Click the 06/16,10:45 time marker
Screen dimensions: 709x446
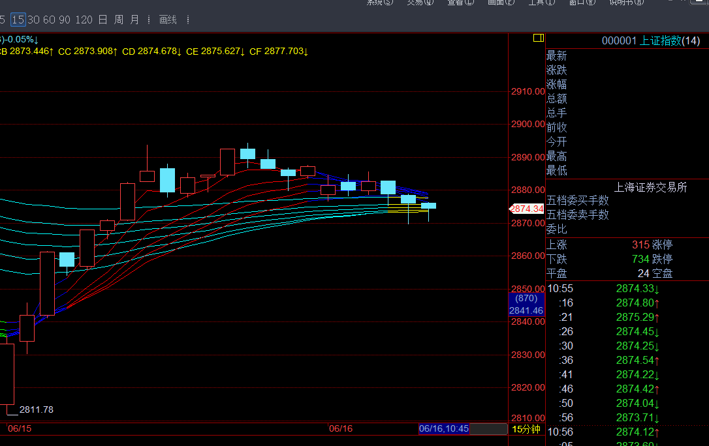click(x=443, y=429)
